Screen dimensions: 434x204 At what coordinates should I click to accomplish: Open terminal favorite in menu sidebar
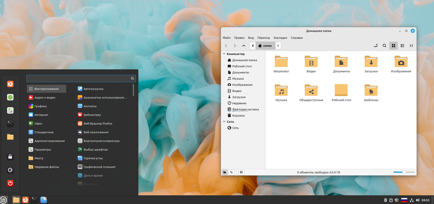coord(10,124)
